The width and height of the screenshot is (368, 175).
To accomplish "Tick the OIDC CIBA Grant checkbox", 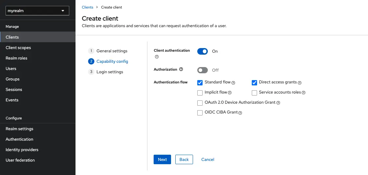I will click(x=200, y=113).
